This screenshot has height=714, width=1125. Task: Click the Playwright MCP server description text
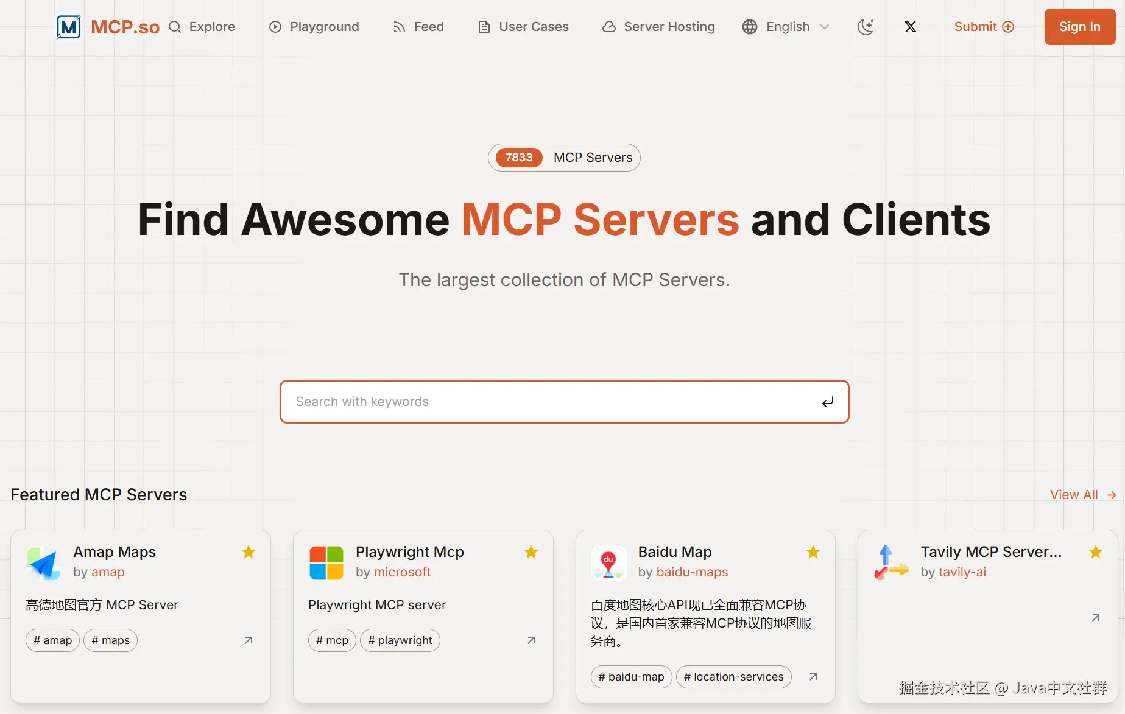377,605
